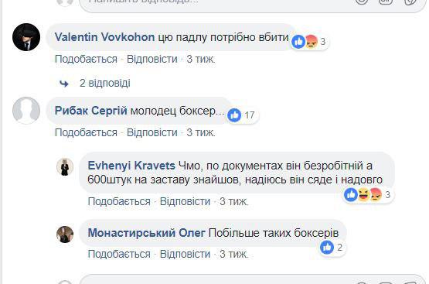
Task: Reply to Монастирський Олег via Відповісти
Action: [186, 254]
